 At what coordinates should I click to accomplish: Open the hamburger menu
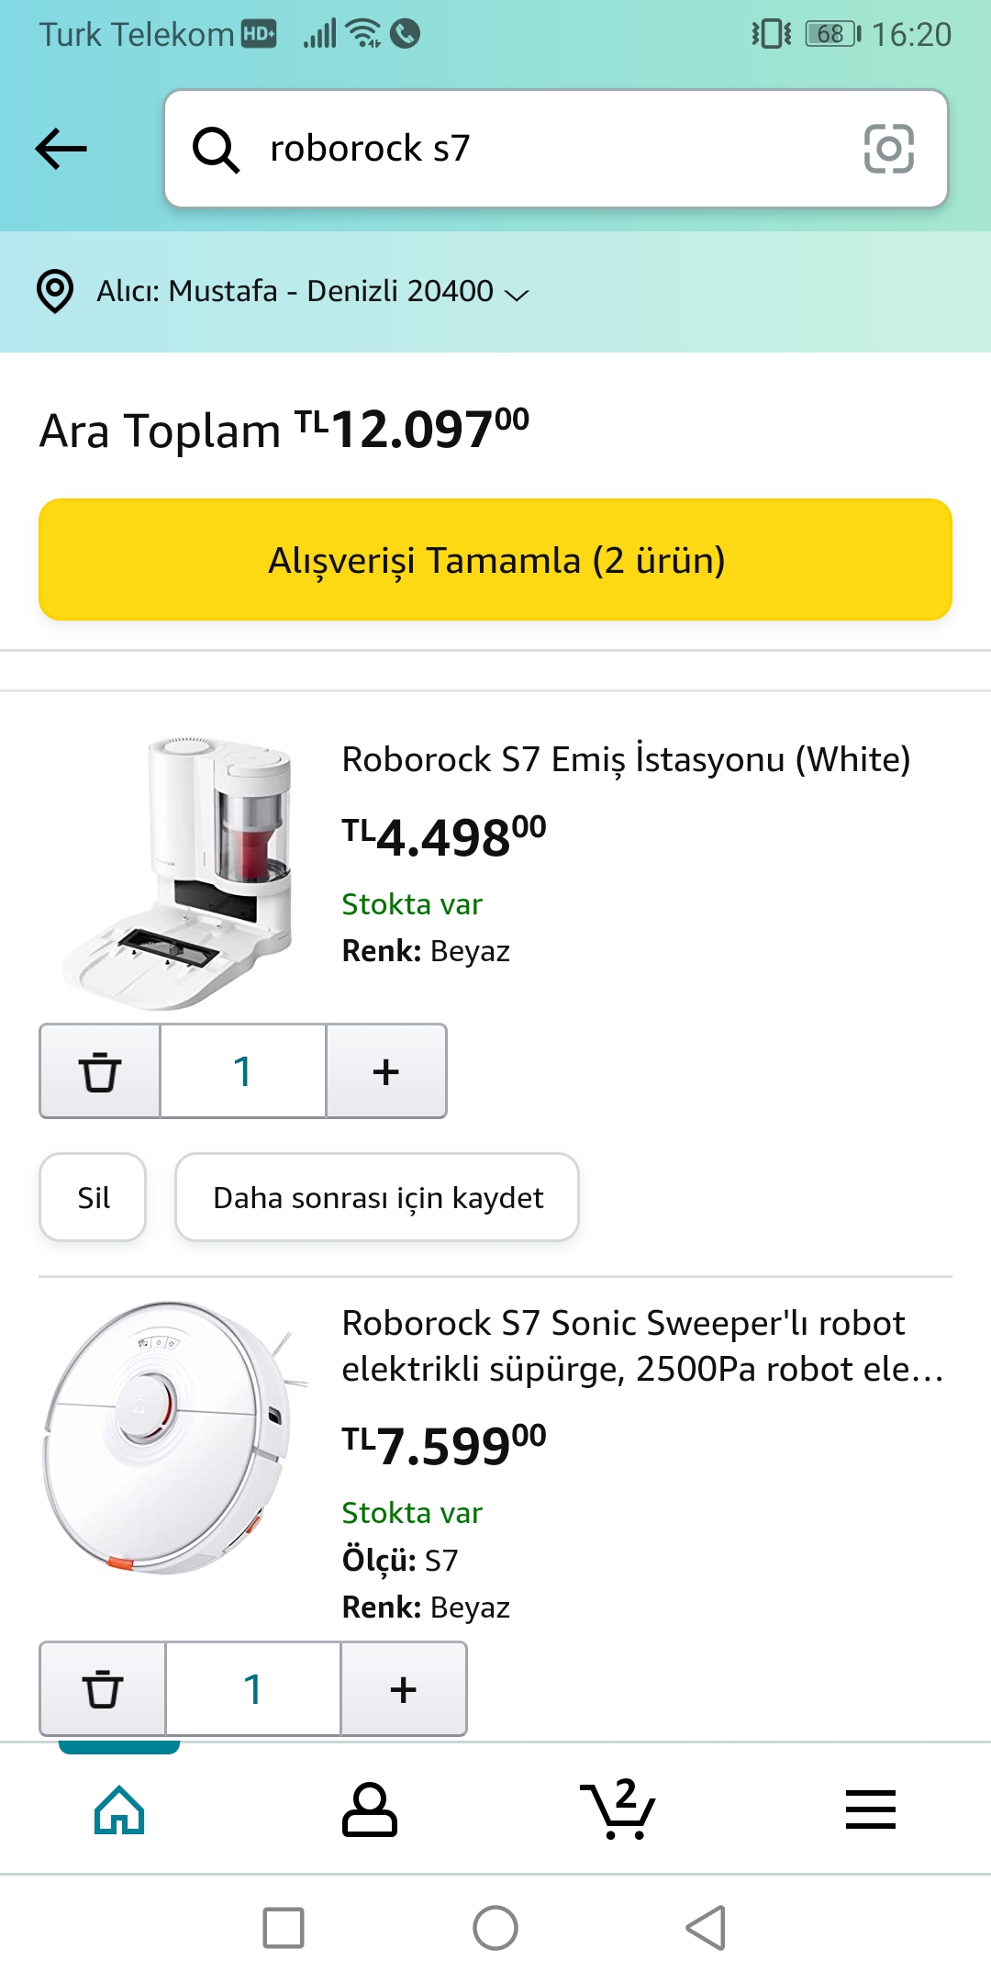pos(870,1809)
